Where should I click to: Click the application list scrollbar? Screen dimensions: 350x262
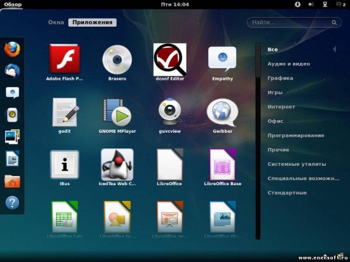[258, 141]
